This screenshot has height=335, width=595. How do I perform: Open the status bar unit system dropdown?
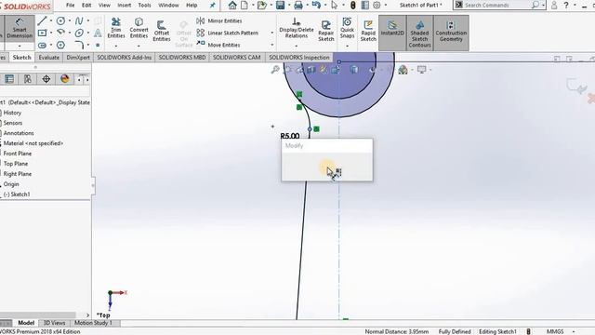pyautogui.click(x=574, y=331)
